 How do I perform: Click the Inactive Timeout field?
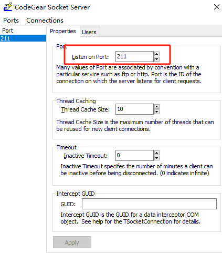pos(134,155)
